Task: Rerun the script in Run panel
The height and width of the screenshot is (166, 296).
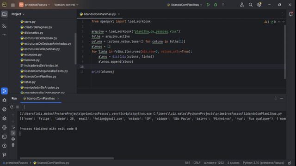Action: [12, 107]
